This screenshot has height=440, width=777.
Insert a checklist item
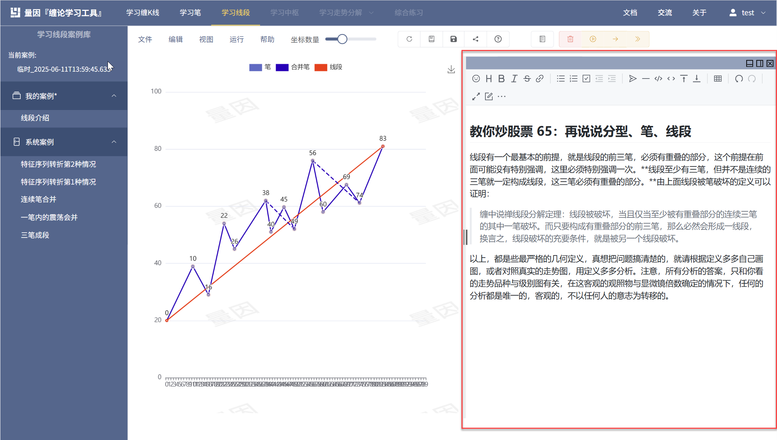click(586, 79)
